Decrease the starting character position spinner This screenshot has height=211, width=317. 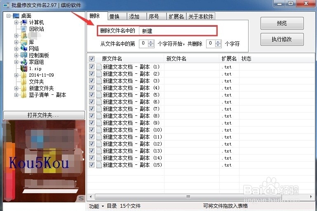pos(151,45)
